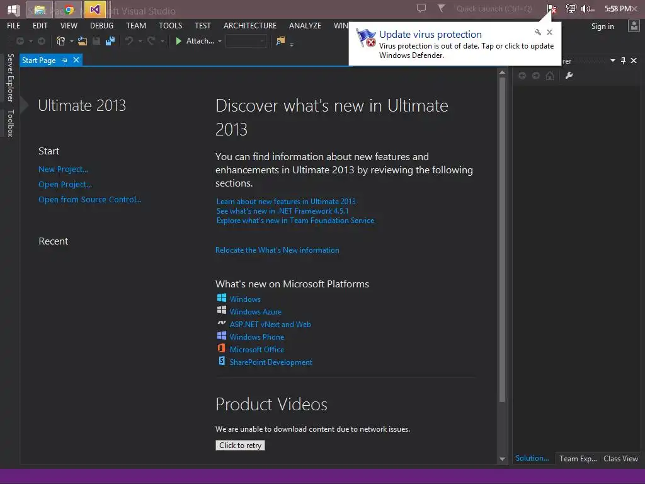Expand the Start Page left collapse arrow
Screen dimensions: 645x484
click(25, 105)
